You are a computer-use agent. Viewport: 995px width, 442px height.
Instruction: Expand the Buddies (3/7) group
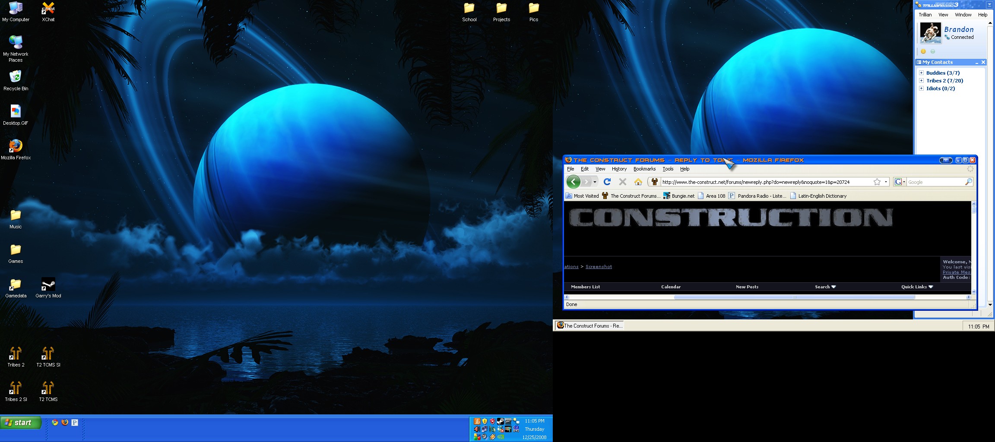click(921, 73)
